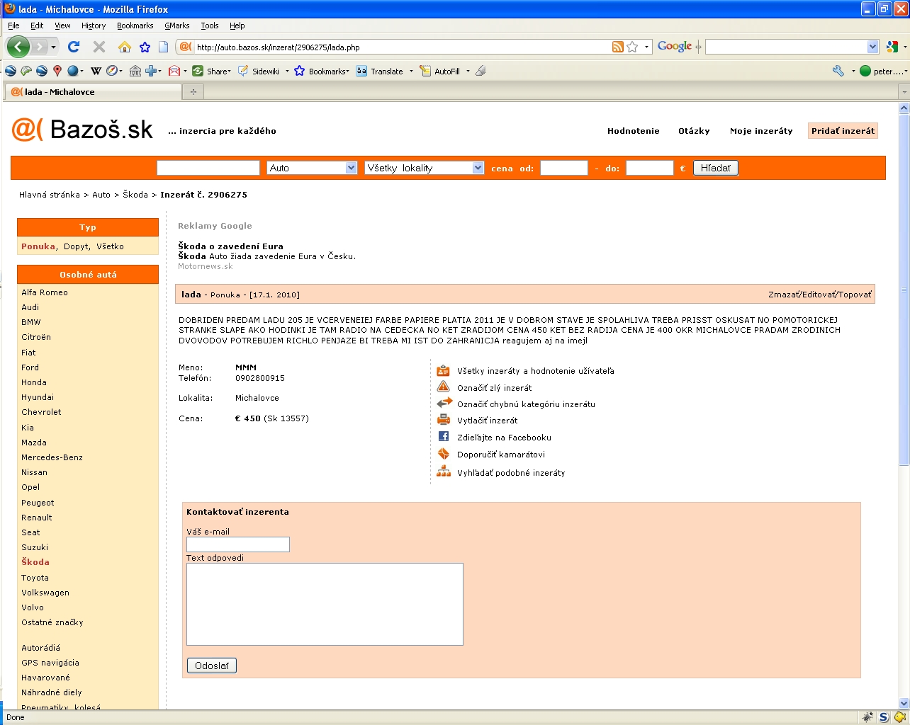This screenshot has height=725, width=910.
Task: Open the Home page icon
Action: 125,47
